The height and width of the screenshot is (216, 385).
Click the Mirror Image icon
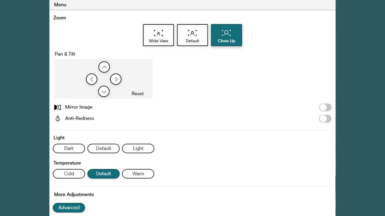[x=57, y=107]
